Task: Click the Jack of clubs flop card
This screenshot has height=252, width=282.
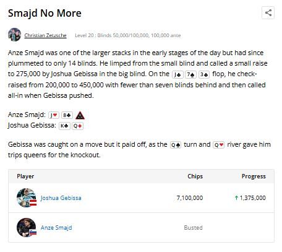Action: (x=177, y=74)
